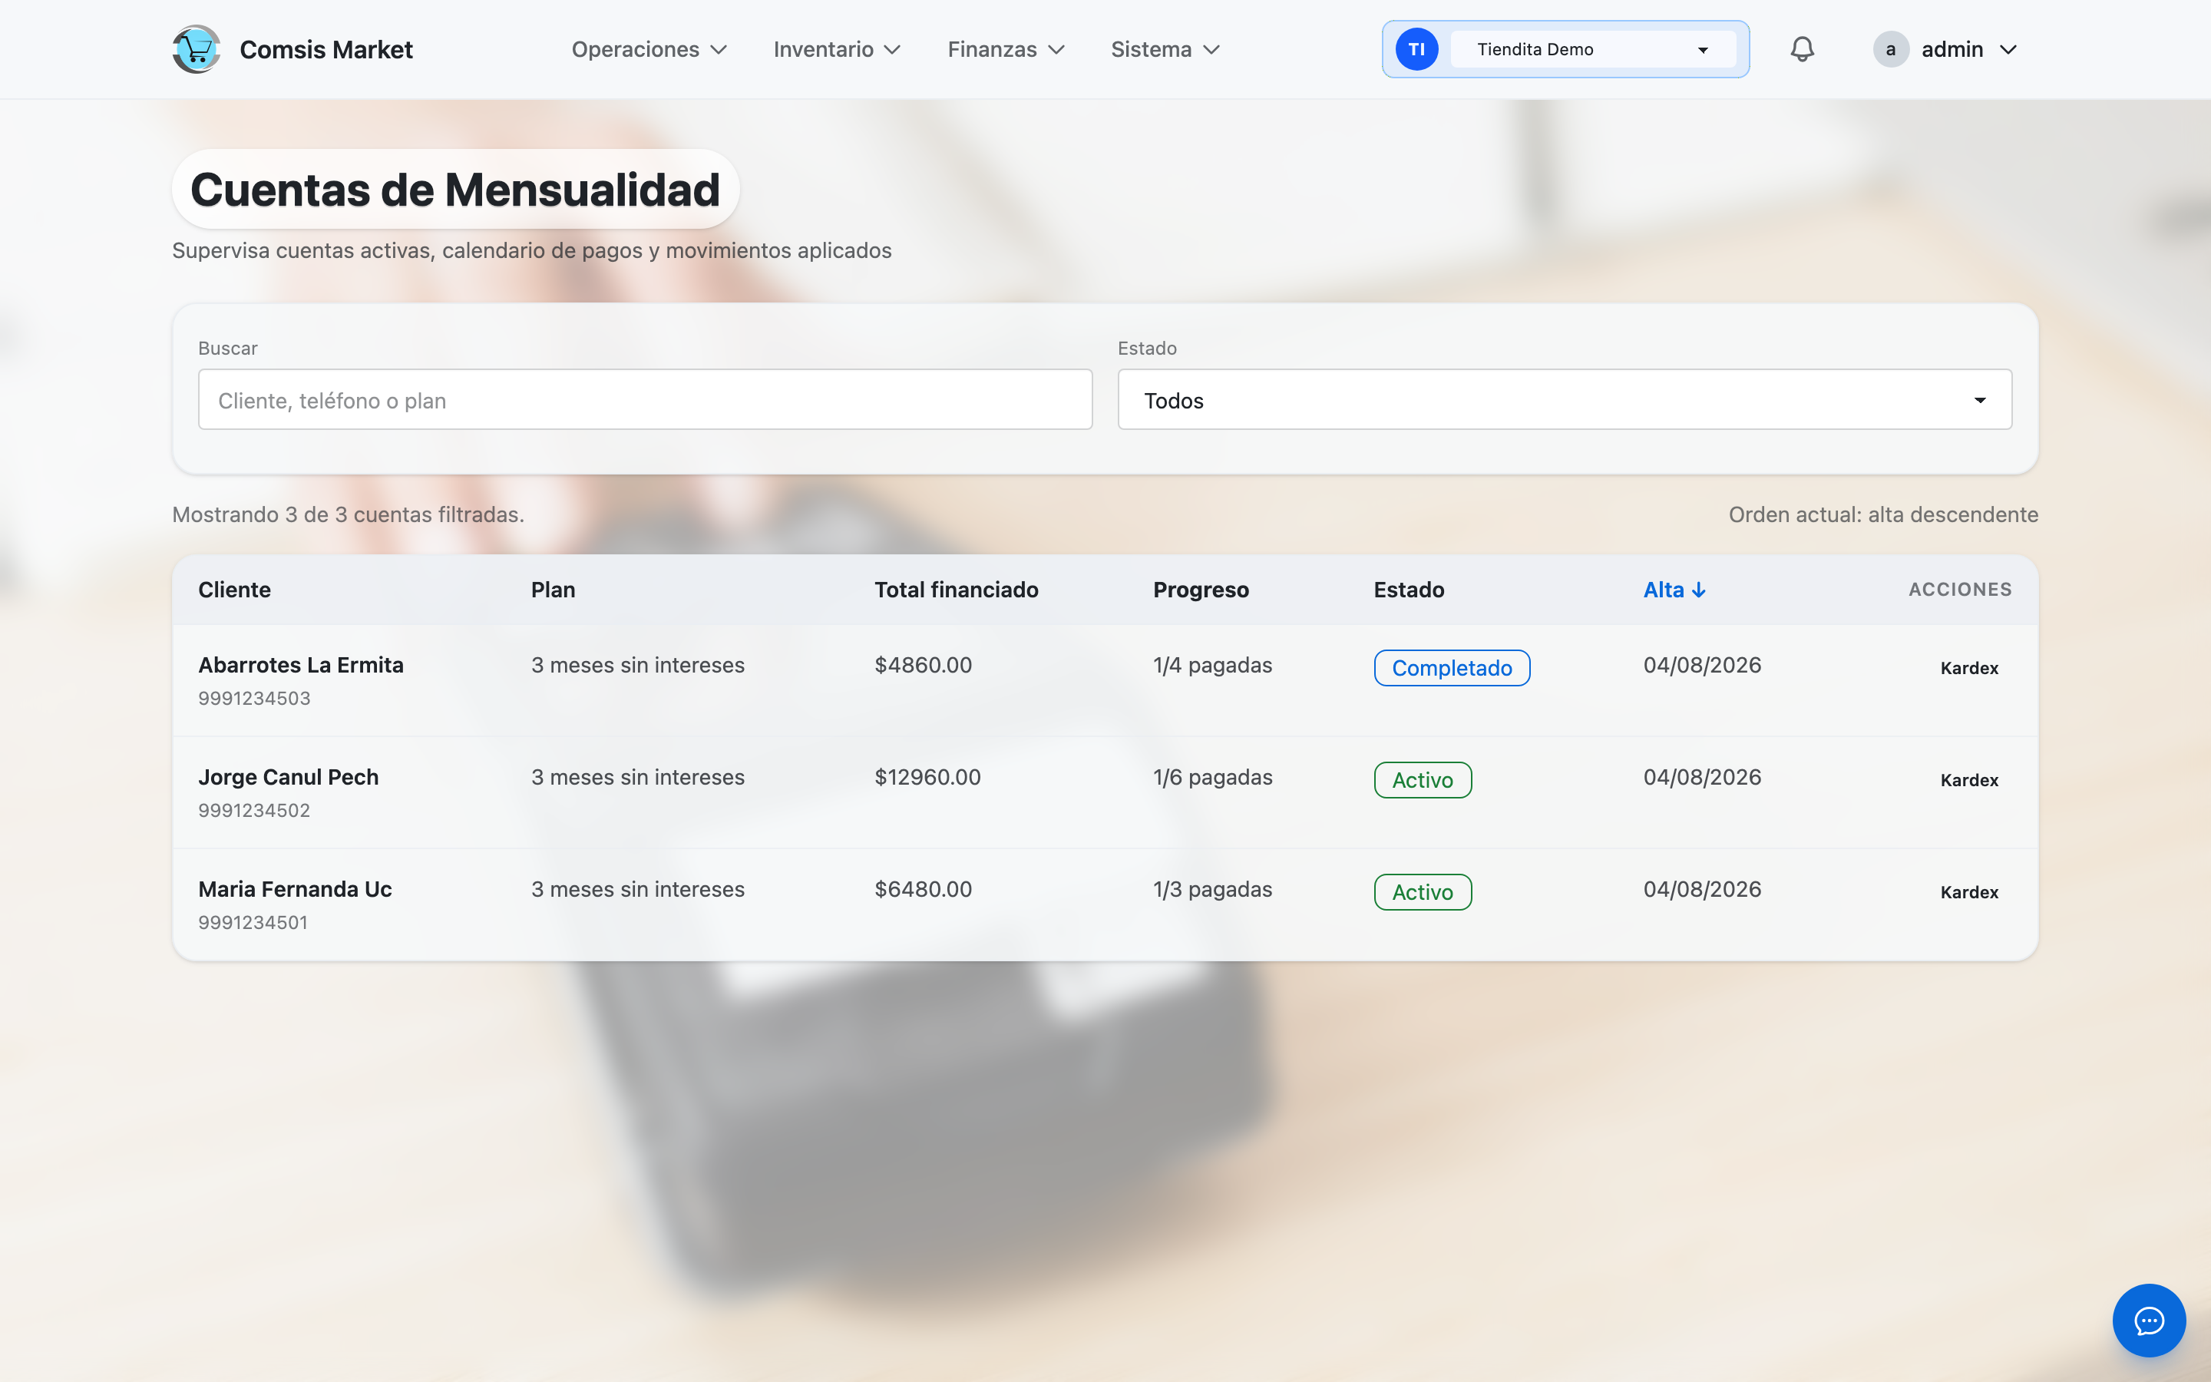Viewport: 2211px width, 1382px height.
Task: Open Kardex for Jorge Canul Pech
Action: pos(1969,781)
